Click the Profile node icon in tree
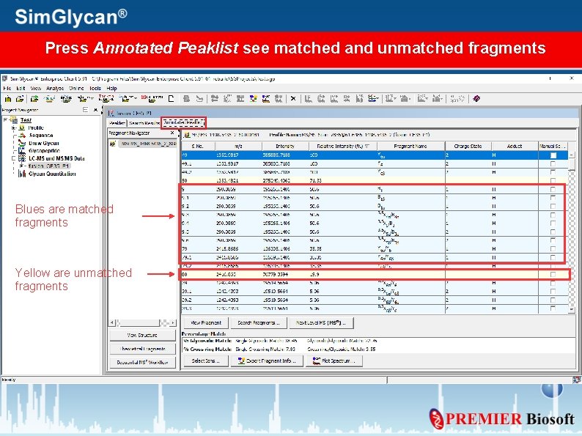Screen dimensions: 582x436 click(x=22, y=128)
